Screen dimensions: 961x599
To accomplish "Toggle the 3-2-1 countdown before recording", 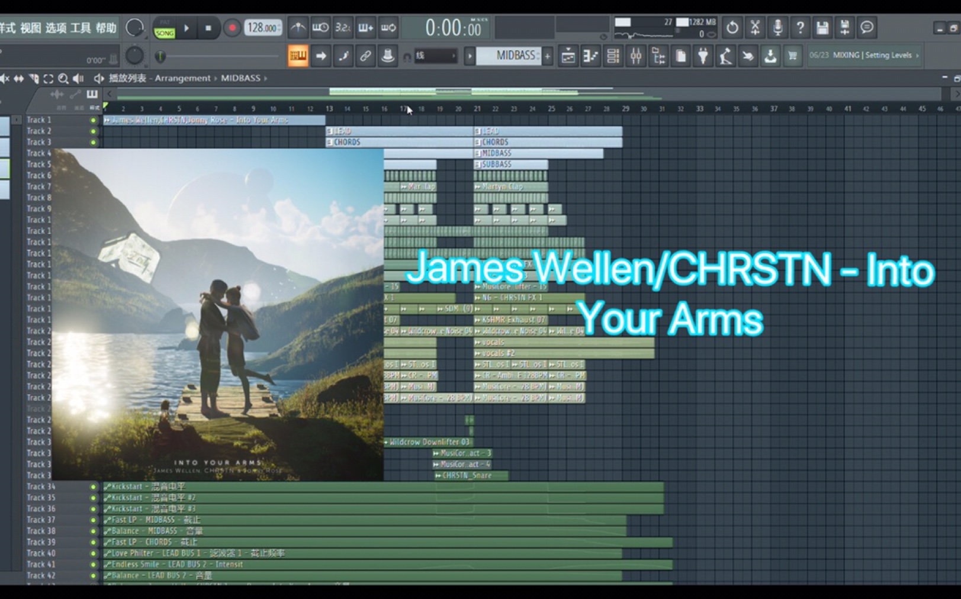I will [343, 27].
